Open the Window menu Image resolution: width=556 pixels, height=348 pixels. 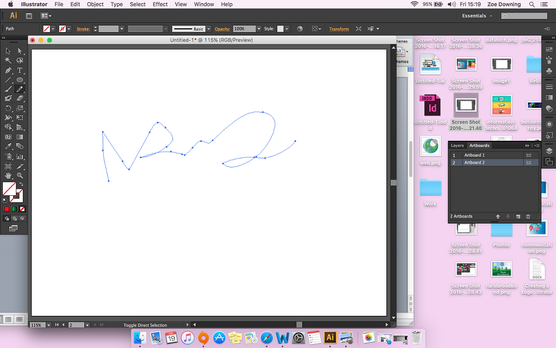[x=204, y=4]
